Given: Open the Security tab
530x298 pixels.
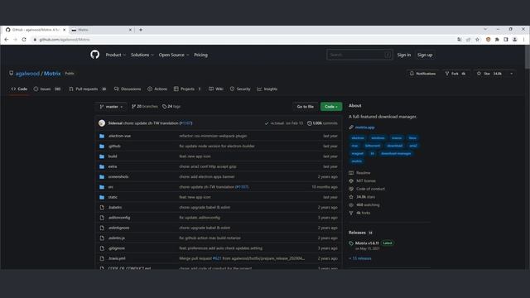Looking at the screenshot, I should click(x=240, y=89).
